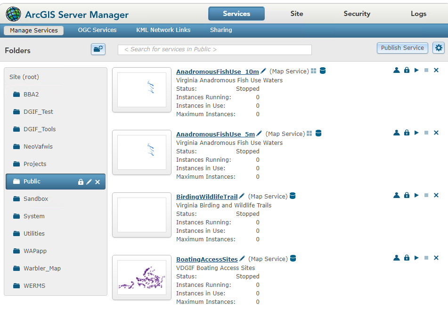Delete the BoatingAccessSites service
Image resolution: width=448 pixels, height=309 pixels.
pos(436,258)
